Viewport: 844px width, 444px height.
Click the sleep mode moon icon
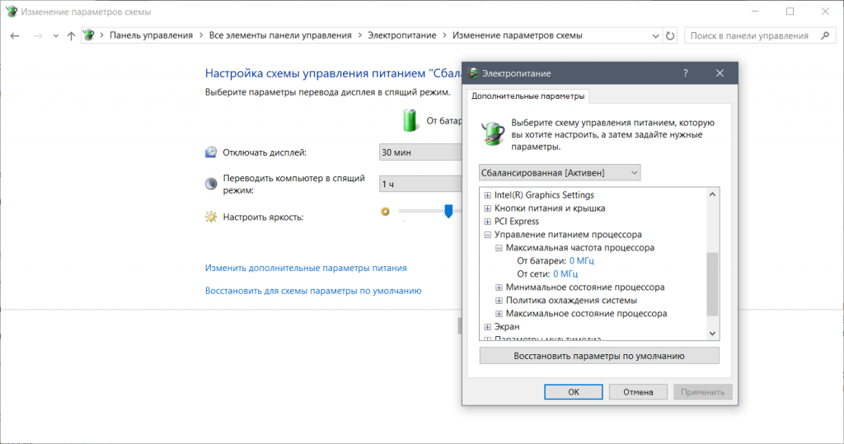click(211, 184)
